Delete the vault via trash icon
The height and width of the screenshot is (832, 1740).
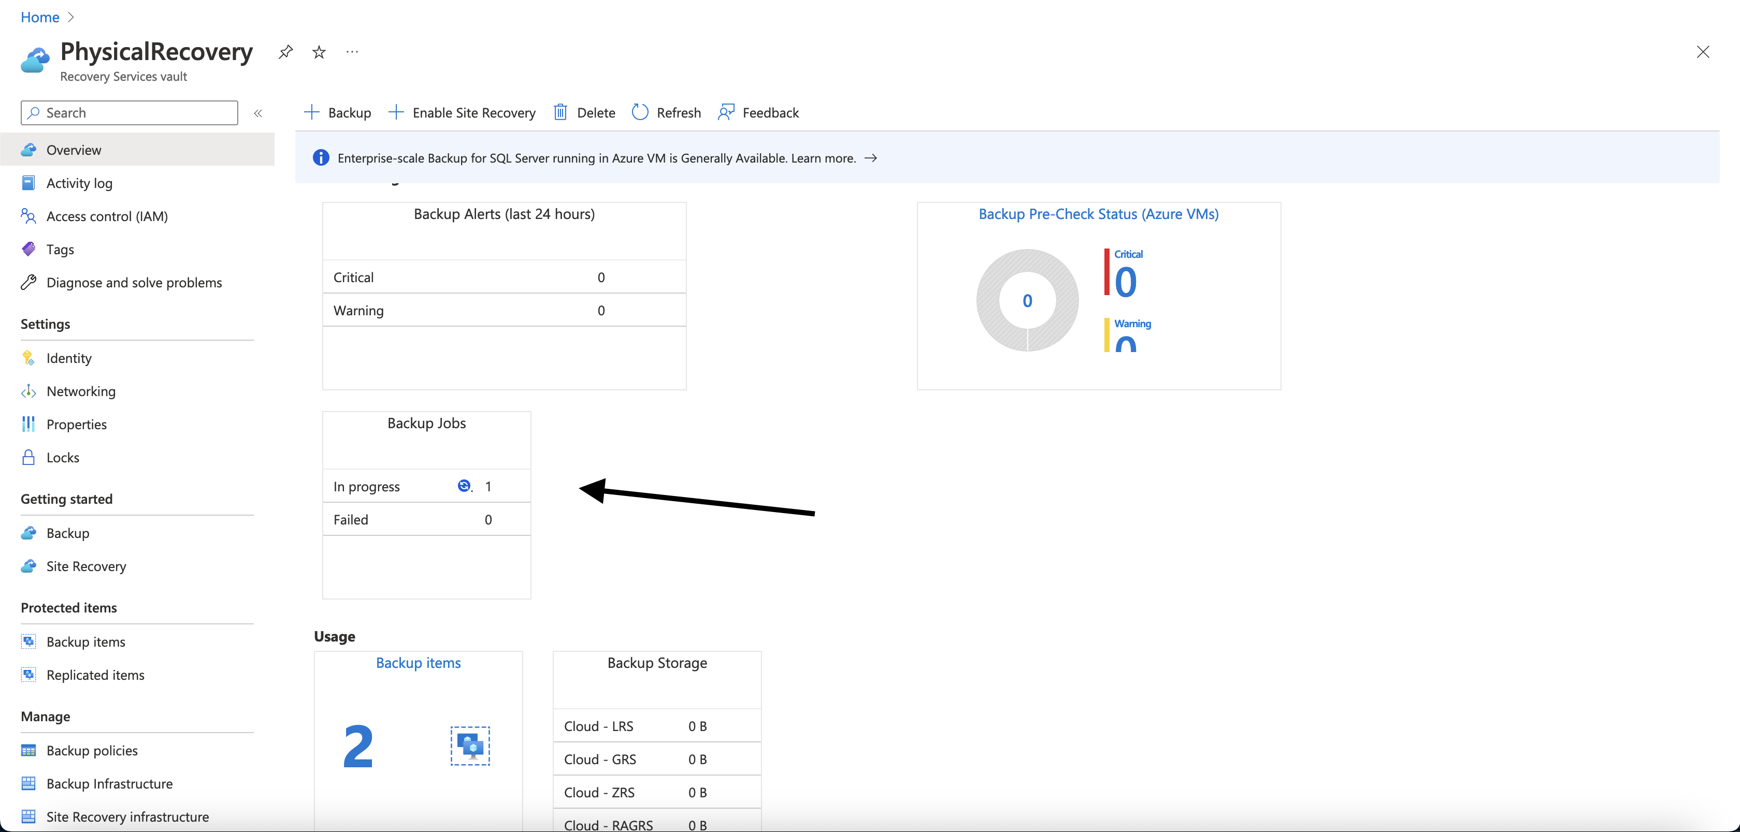584,113
